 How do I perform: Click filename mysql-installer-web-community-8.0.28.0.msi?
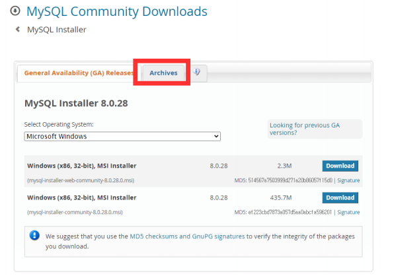[81, 180]
